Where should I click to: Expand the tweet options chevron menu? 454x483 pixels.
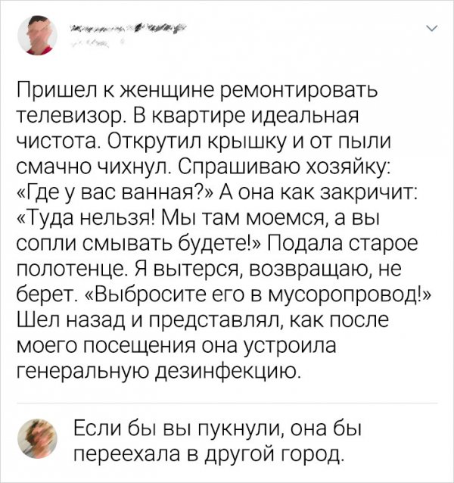coord(431,30)
